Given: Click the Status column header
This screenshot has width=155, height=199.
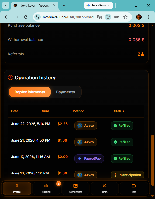Looking at the screenshot, I should (x=119, y=111).
